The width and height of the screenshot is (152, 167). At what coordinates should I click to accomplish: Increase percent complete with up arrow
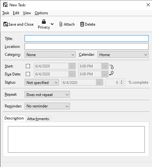coord(122,81)
